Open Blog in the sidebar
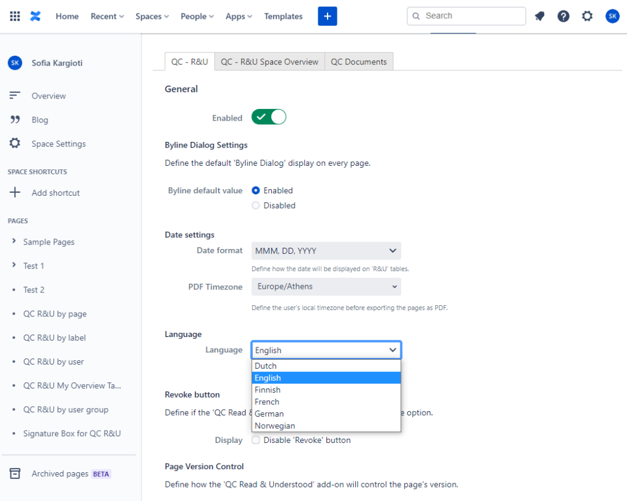 click(x=40, y=120)
